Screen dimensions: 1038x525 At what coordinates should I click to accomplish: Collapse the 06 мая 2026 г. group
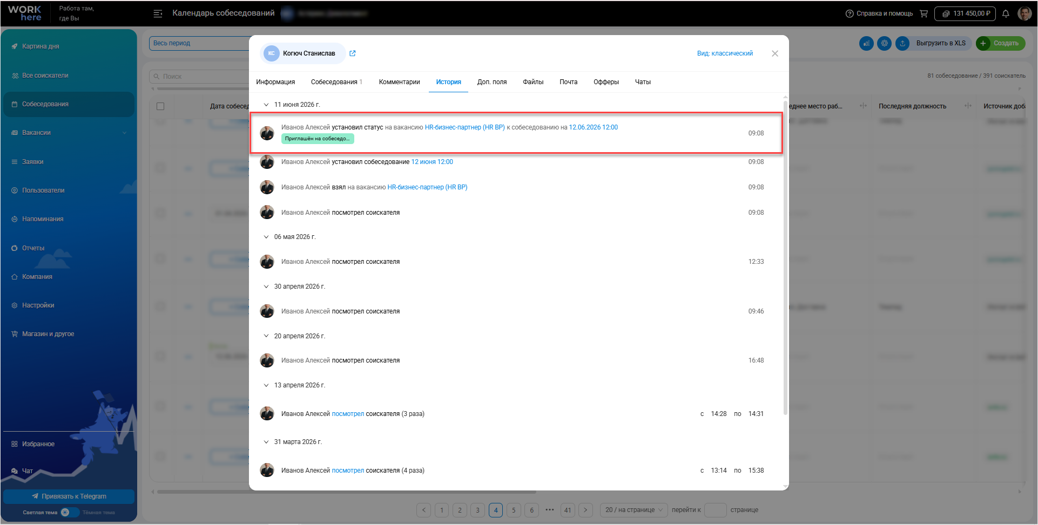pos(266,237)
